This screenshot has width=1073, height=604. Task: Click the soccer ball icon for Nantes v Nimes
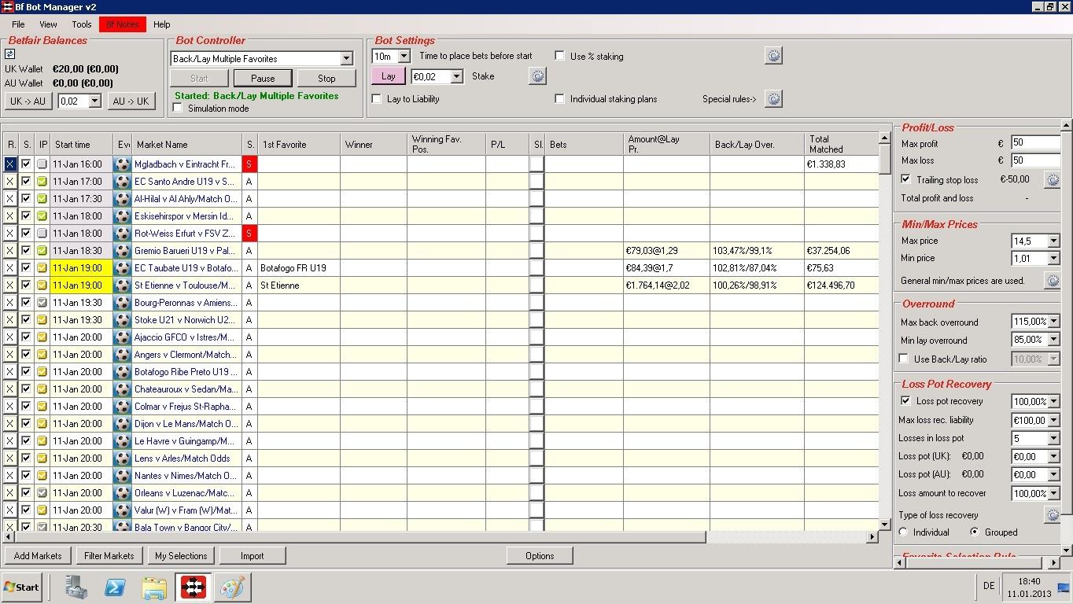(122, 476)
